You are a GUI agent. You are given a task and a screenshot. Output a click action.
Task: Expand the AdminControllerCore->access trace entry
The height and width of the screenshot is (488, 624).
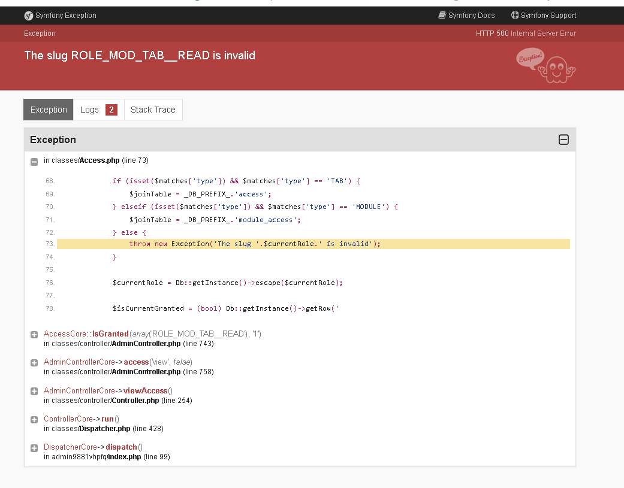(x=34, y=363)
